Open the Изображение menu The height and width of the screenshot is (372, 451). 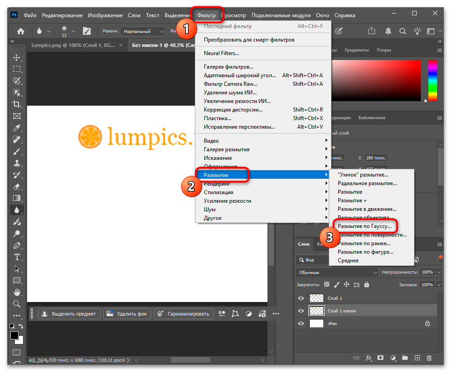pos(105,15)
